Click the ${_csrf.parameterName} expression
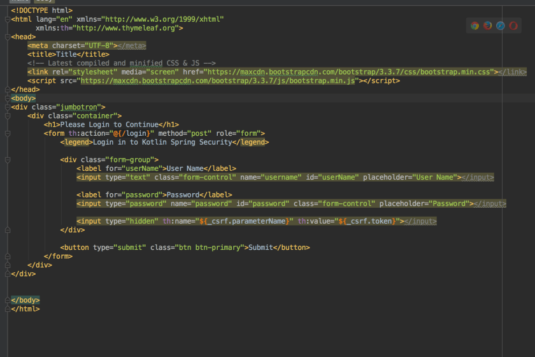Screen dimensions: 535x357 click(245, 221)
